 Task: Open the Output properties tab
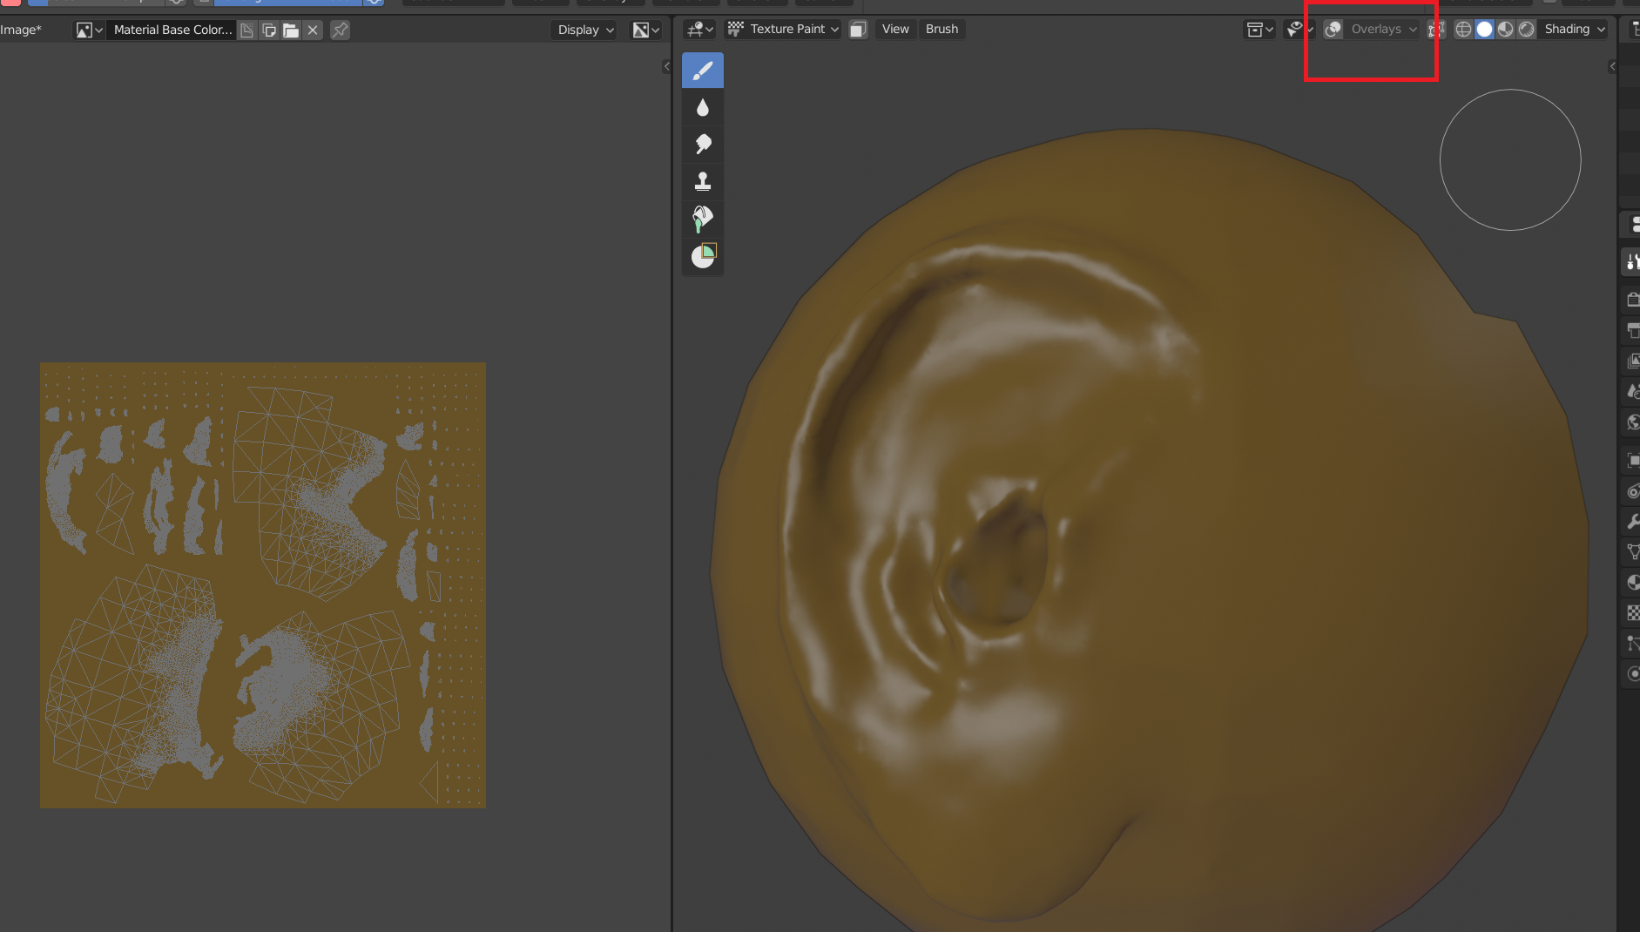click(1631, 330)
